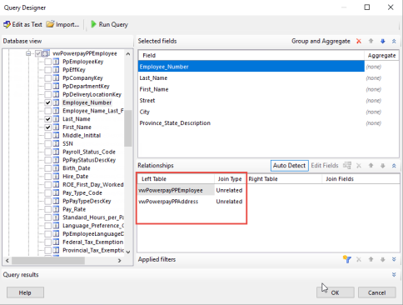Maximize the Query Designer window
403x305 pixels.
[x=367, y=7]
